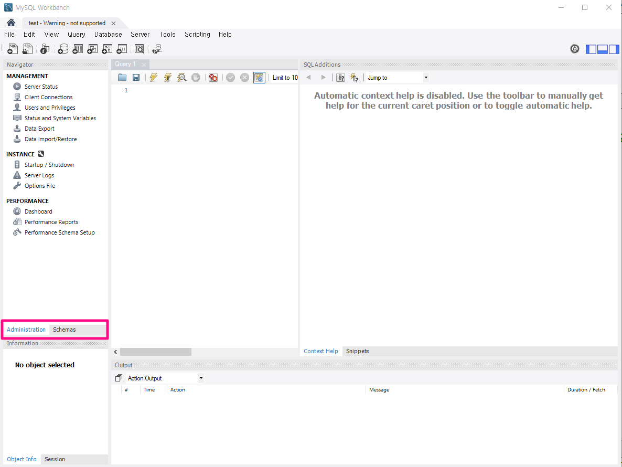Toggle the left sidebar panel visibility

coord(591,49)
